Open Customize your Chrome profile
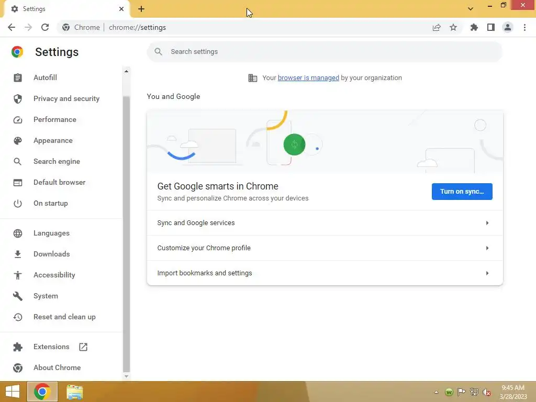 (x=325, y=248)
